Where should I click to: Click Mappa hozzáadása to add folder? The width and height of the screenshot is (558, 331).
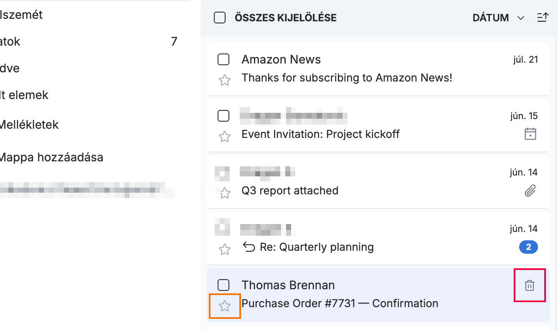pyautogui.click(x=51, y=158)
